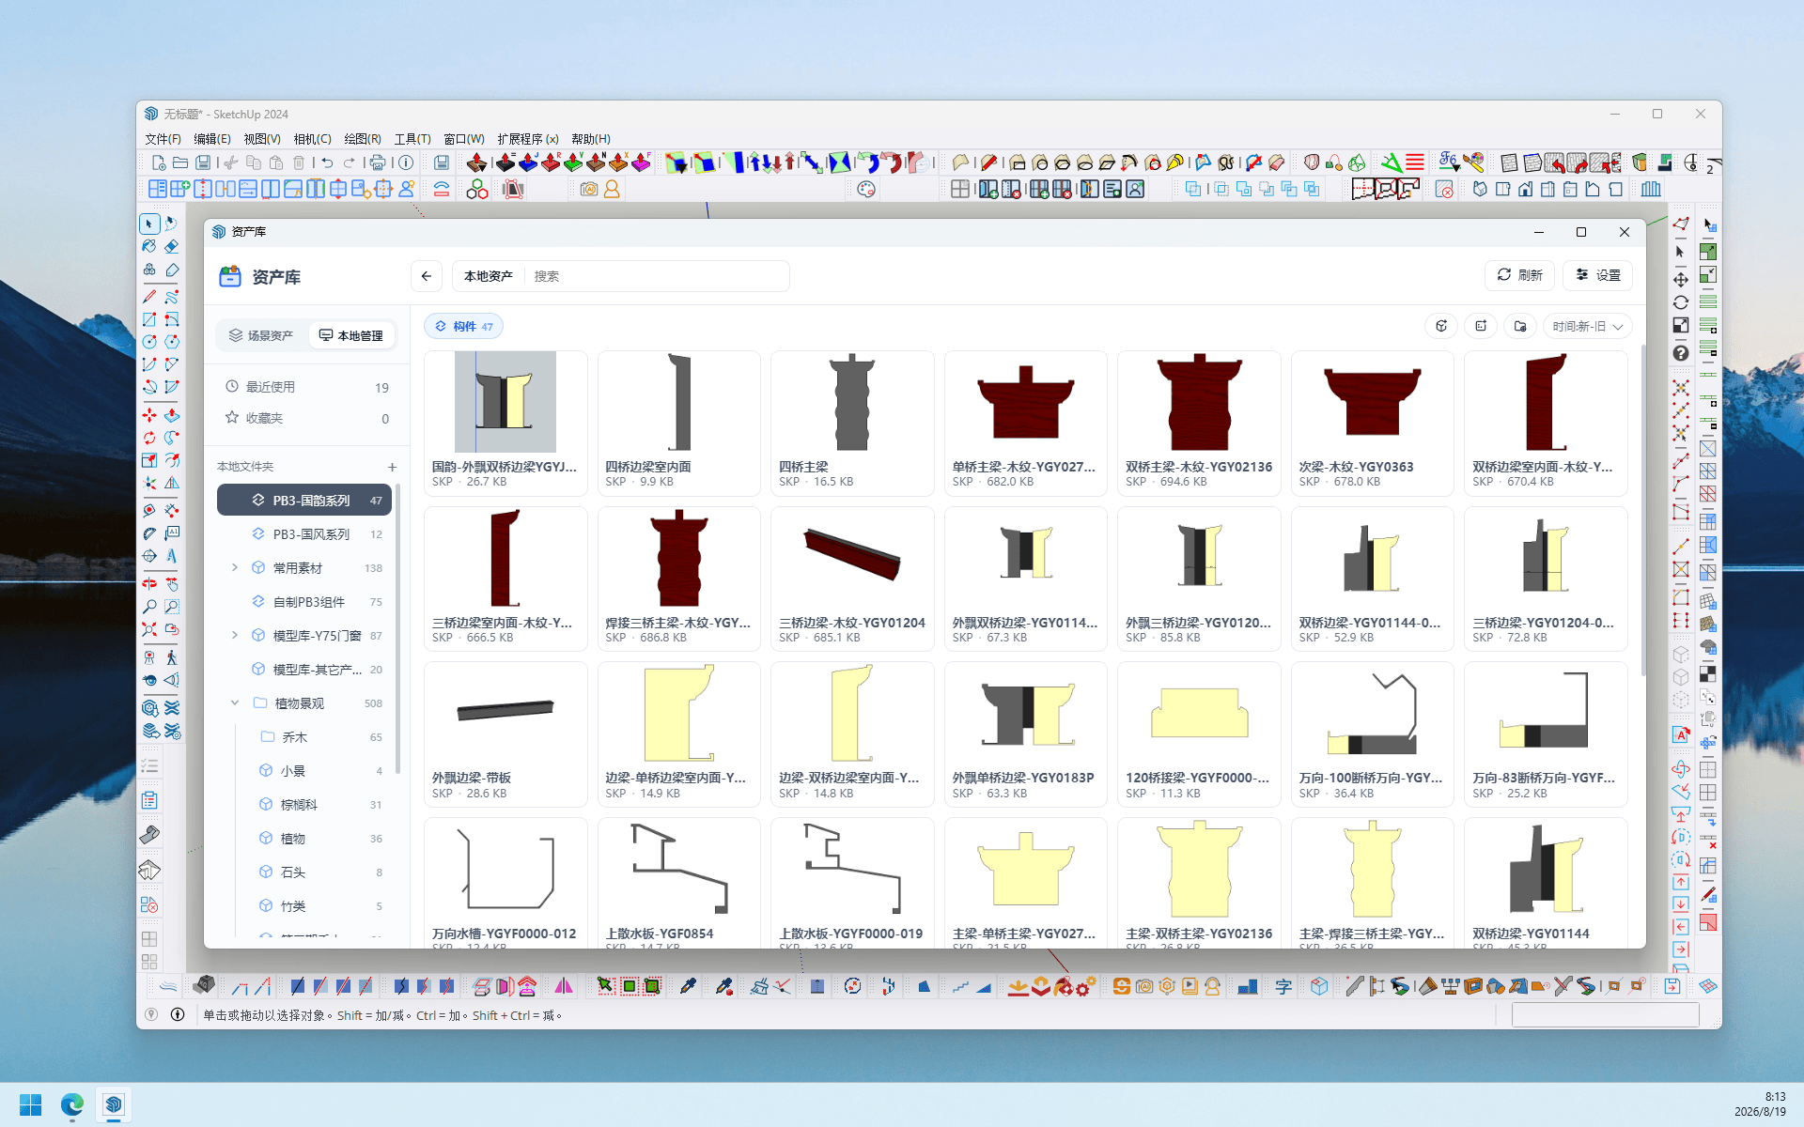This screenshot has height=1127, width=1804.
Task: Toggle the 构件 47 filter chip
Action: tap(464, 327)
